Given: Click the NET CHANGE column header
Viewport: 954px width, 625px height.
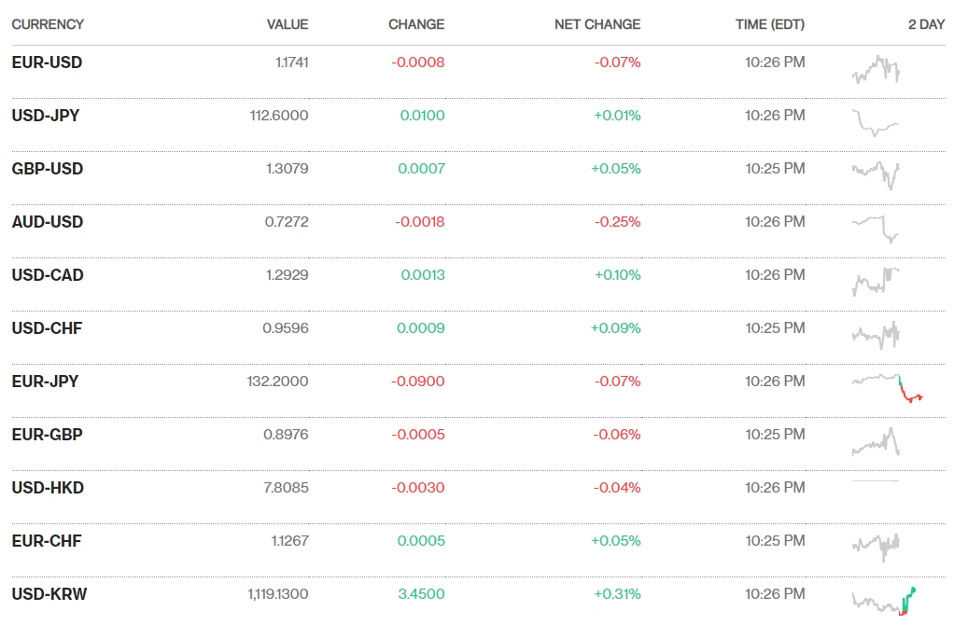Looking at the screenshot, I should pos(596,24).
